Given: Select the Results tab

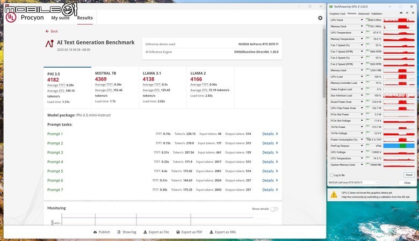Looking at the screenshot, I should (85, 18).
